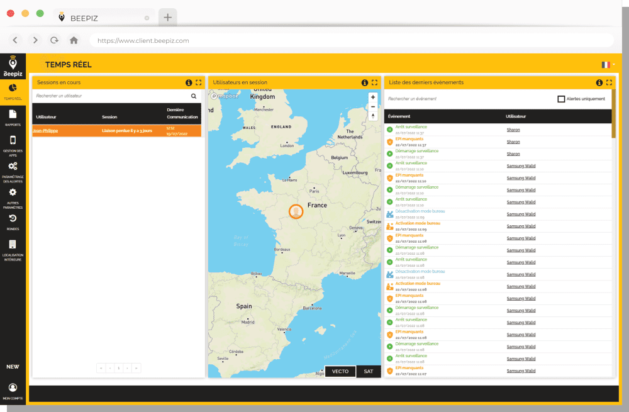
Task: Click the user search magnifier icon
Action: 194,96
